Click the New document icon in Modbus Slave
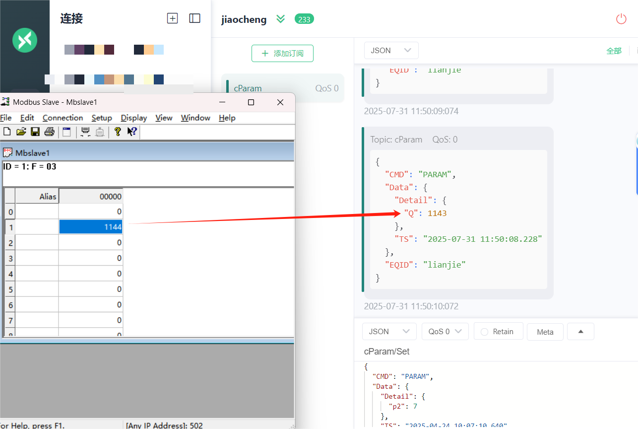This screenshot has width=638, height=429. pyautogui.click(x=7, y=132)
